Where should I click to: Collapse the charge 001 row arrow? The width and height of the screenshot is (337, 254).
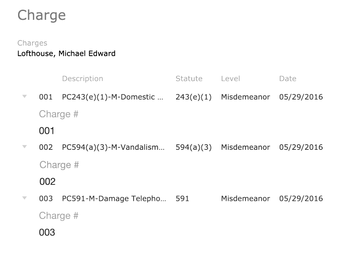coord(24,97)
